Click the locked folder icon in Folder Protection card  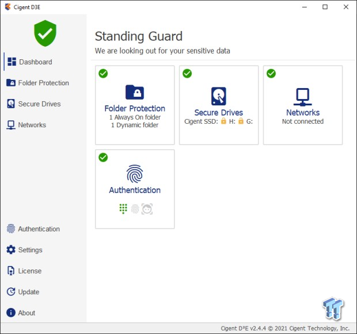(135, 92)
